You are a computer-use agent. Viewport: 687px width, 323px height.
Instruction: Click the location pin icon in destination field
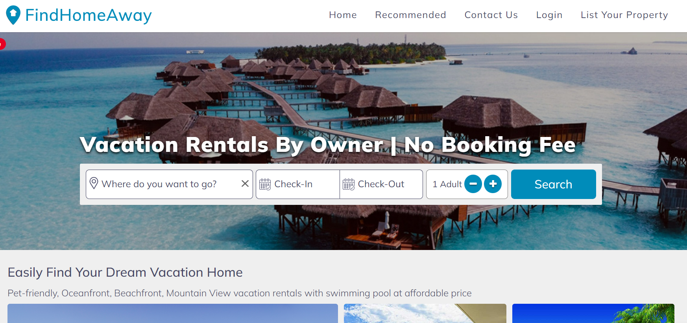click(x=94, y=183)
